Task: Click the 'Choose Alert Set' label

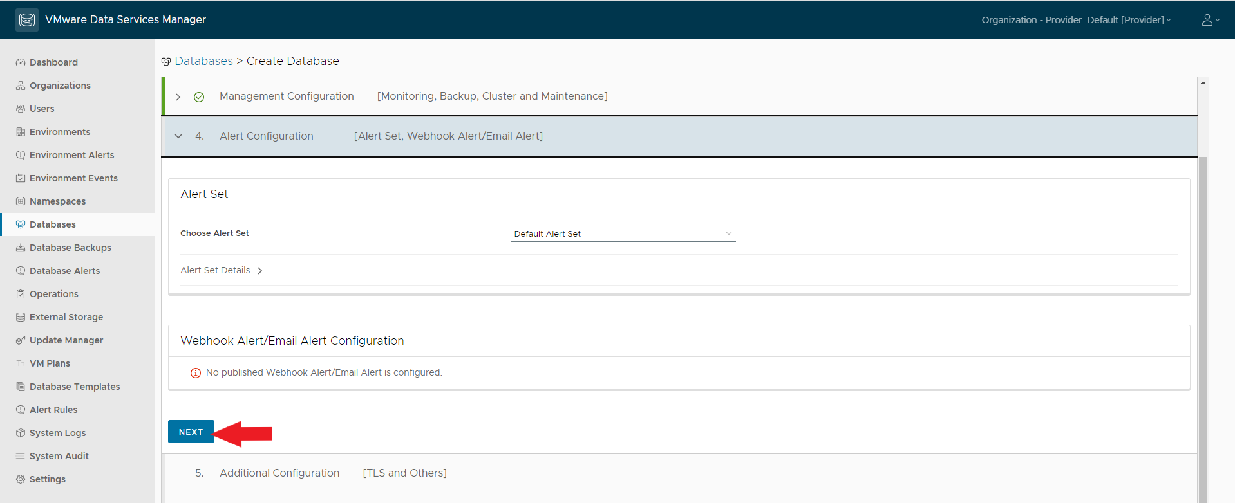Action: point(214,233)
